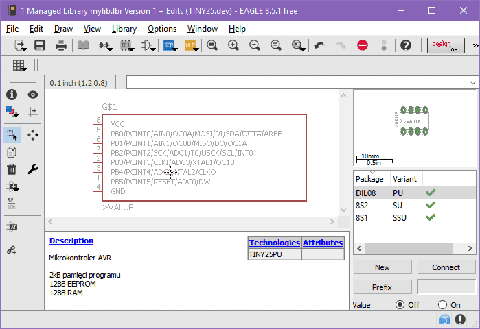Select the Delete trash can tool
Screen dimensions: 480x329
click(x=12, y=169)
